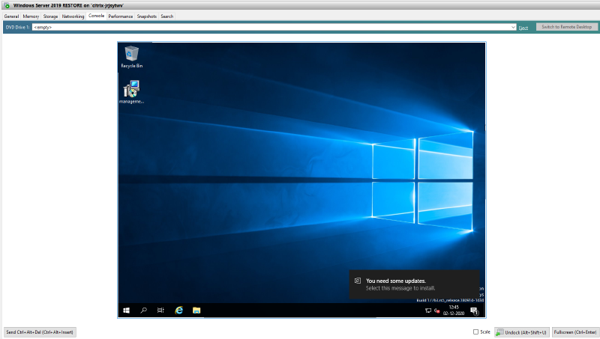Click Send Ctrl+Alt+Del button
Image resolution: width=600 pixels, height=339 pixels.
point(40,332)
